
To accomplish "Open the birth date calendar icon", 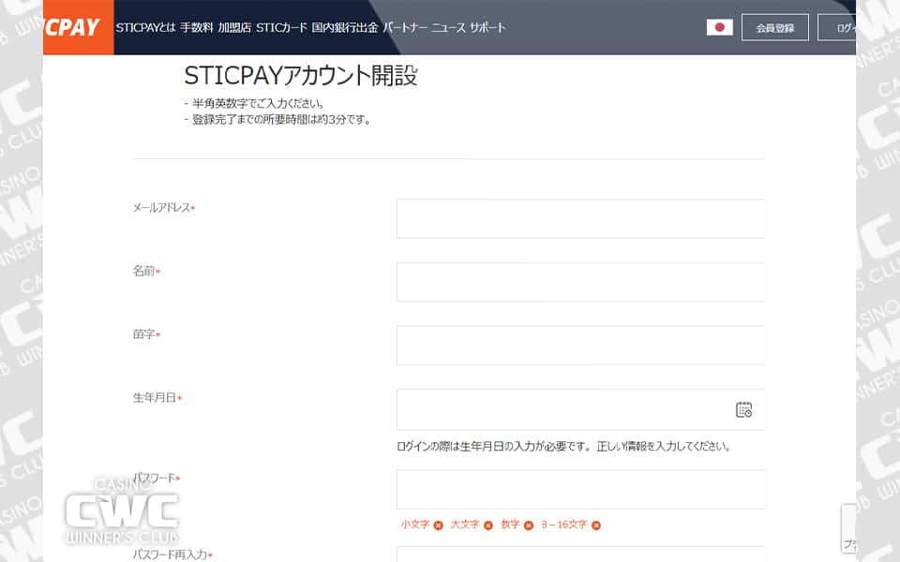I will click(x=743, y=409).
